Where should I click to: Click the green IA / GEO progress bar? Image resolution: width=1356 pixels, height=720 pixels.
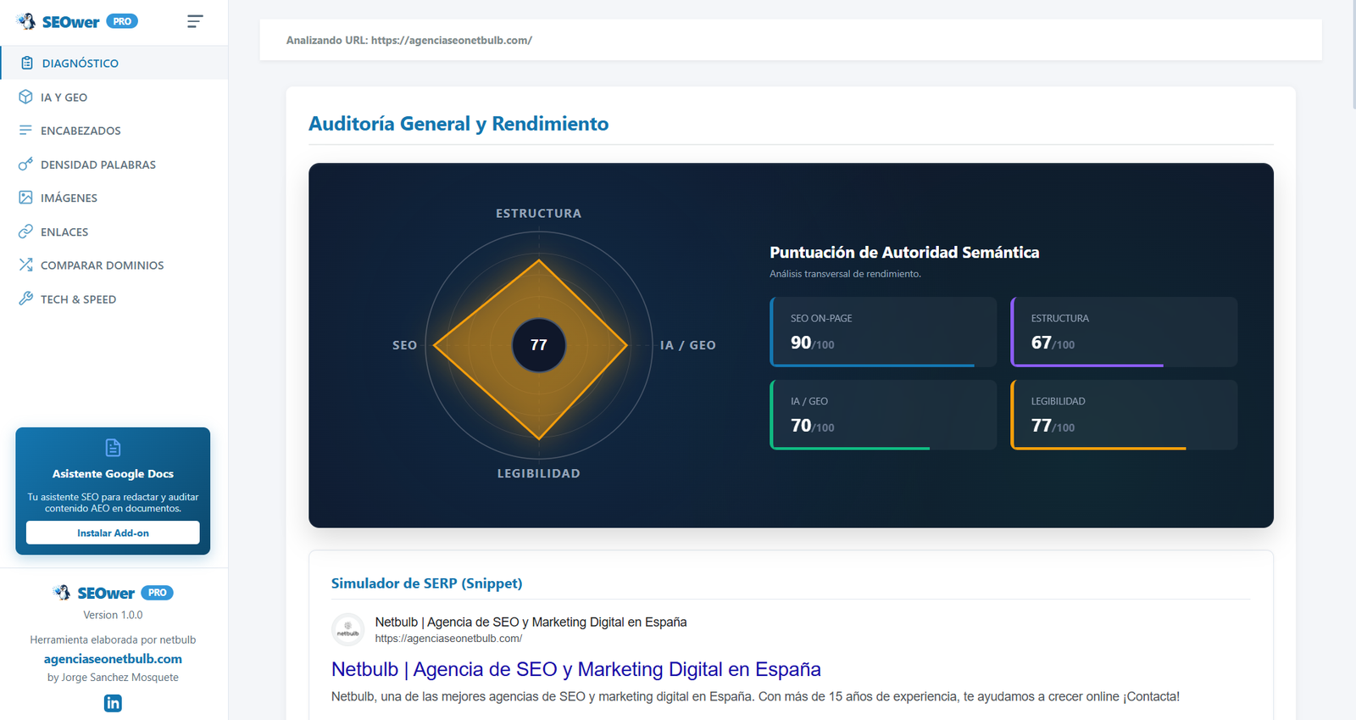pyautogui.click(x=851, y=449)
